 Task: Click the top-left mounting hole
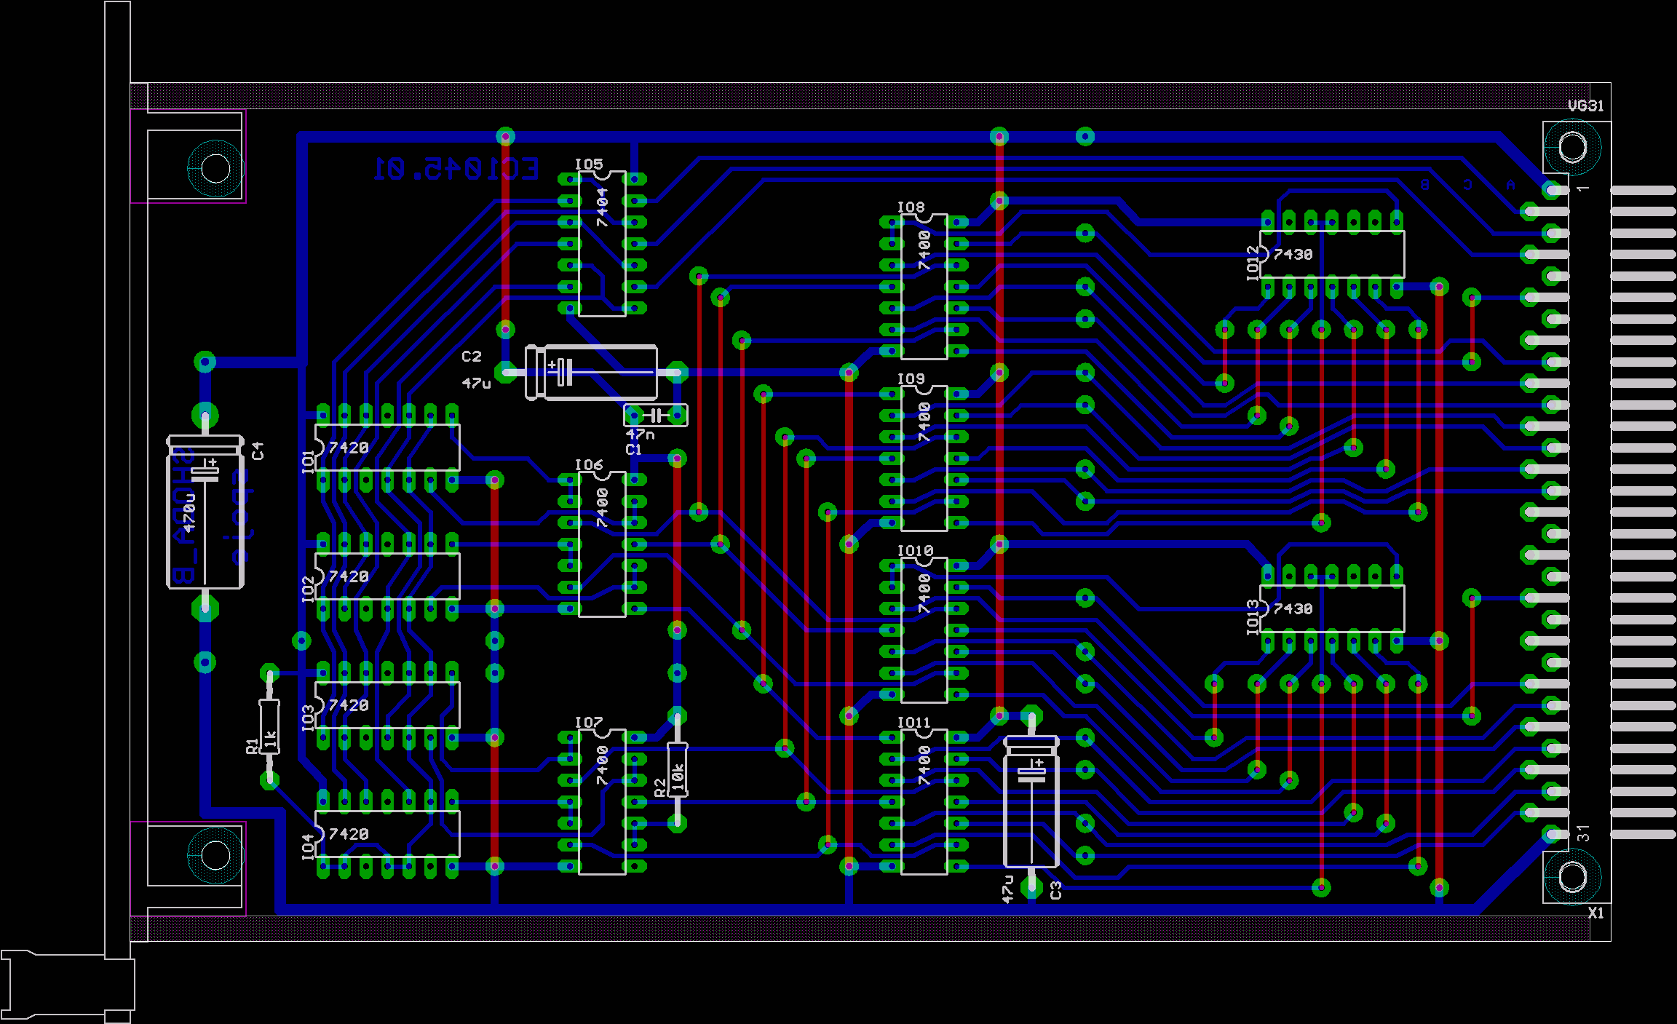click(x=215, y=168)
